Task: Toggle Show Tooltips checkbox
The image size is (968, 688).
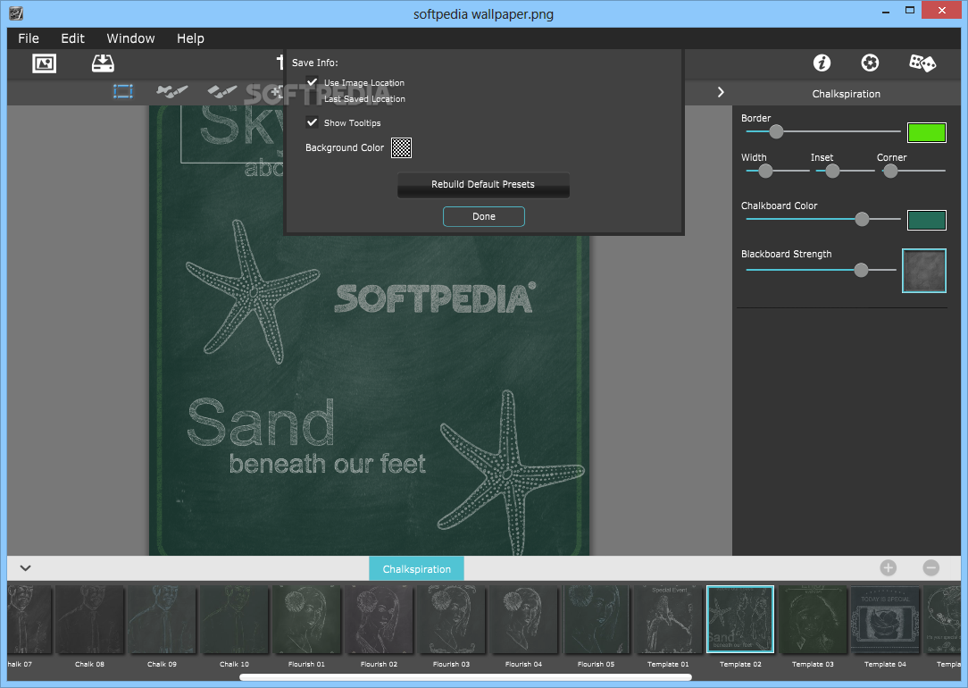Action: point(312,122)
